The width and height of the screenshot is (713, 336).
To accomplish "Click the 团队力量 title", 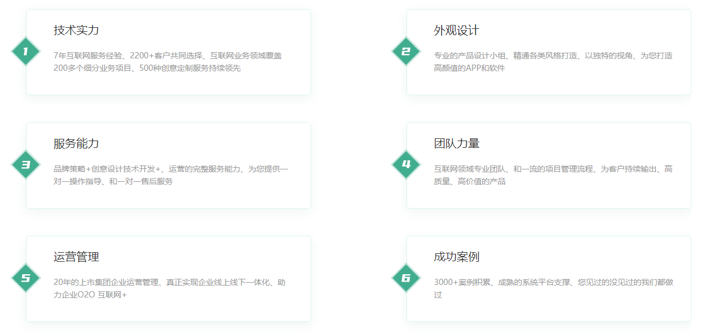I will 456,144.
